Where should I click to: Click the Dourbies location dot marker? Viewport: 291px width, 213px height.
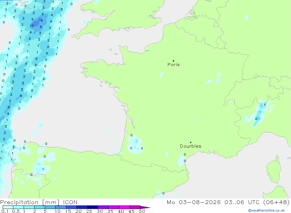pyautogui.click(x=191, y=142)
